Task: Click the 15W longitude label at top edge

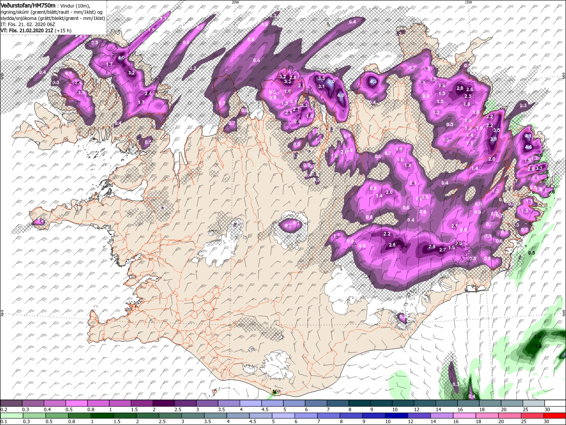Action: tap(468, 2)
